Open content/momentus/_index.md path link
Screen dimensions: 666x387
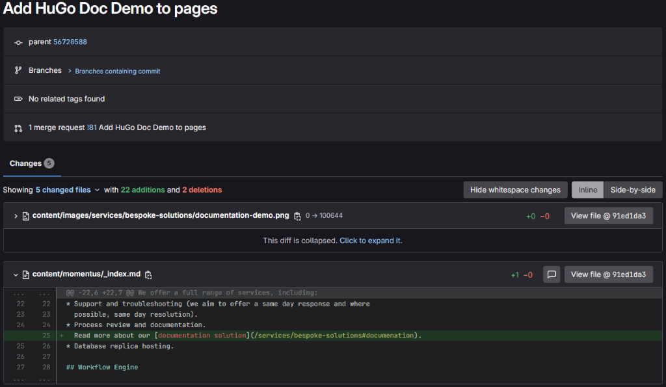(x=87, y=274)
